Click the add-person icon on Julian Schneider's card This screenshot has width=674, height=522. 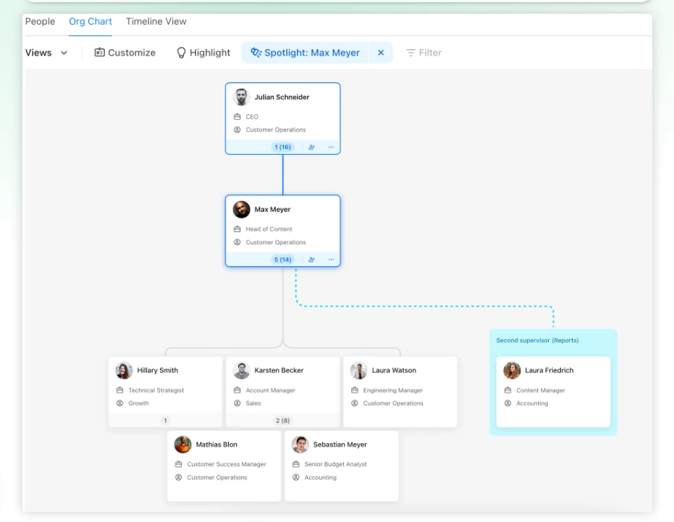click(311, 147)
